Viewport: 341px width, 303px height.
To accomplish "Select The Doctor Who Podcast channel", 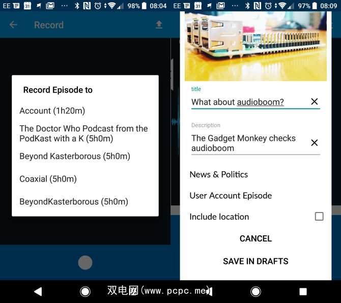I will 84,133.
